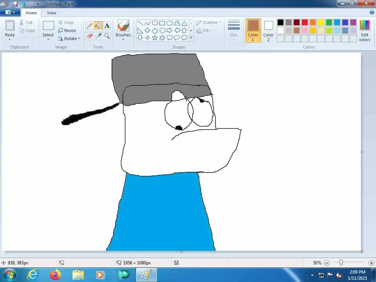
Task: Open the Windows Start menu orb
Action: click(10, 275)
